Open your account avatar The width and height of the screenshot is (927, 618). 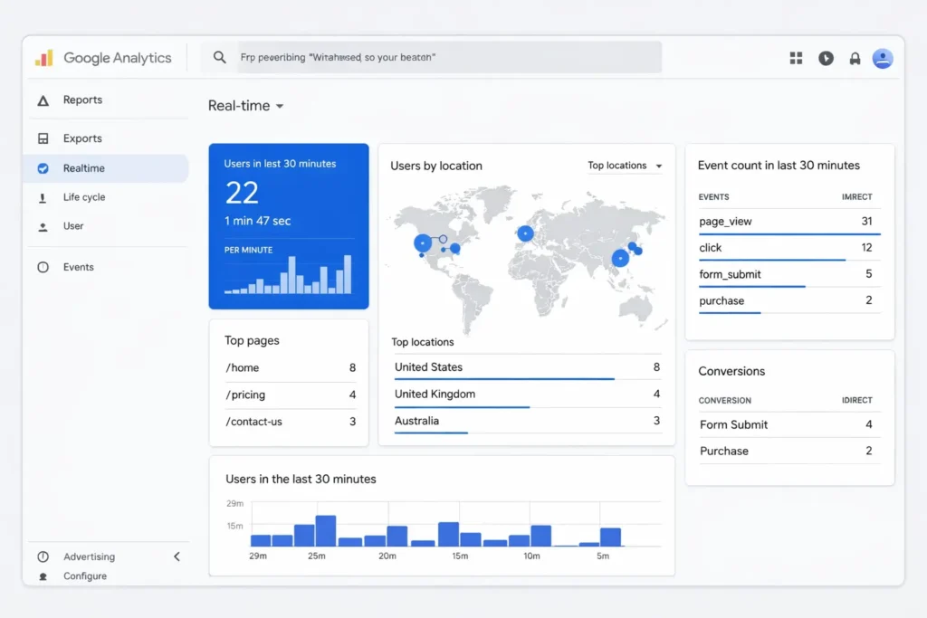pyautogui.click(x=883, y=58)
